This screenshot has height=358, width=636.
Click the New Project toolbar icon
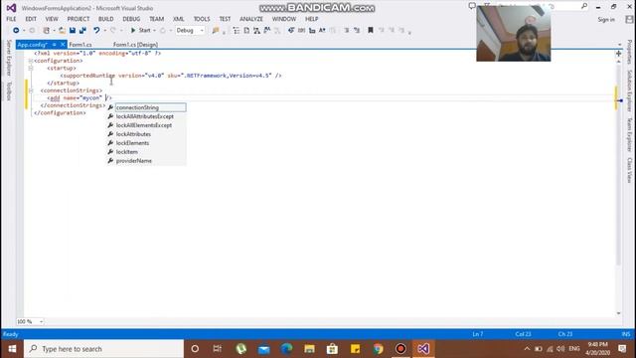[47, 31]
